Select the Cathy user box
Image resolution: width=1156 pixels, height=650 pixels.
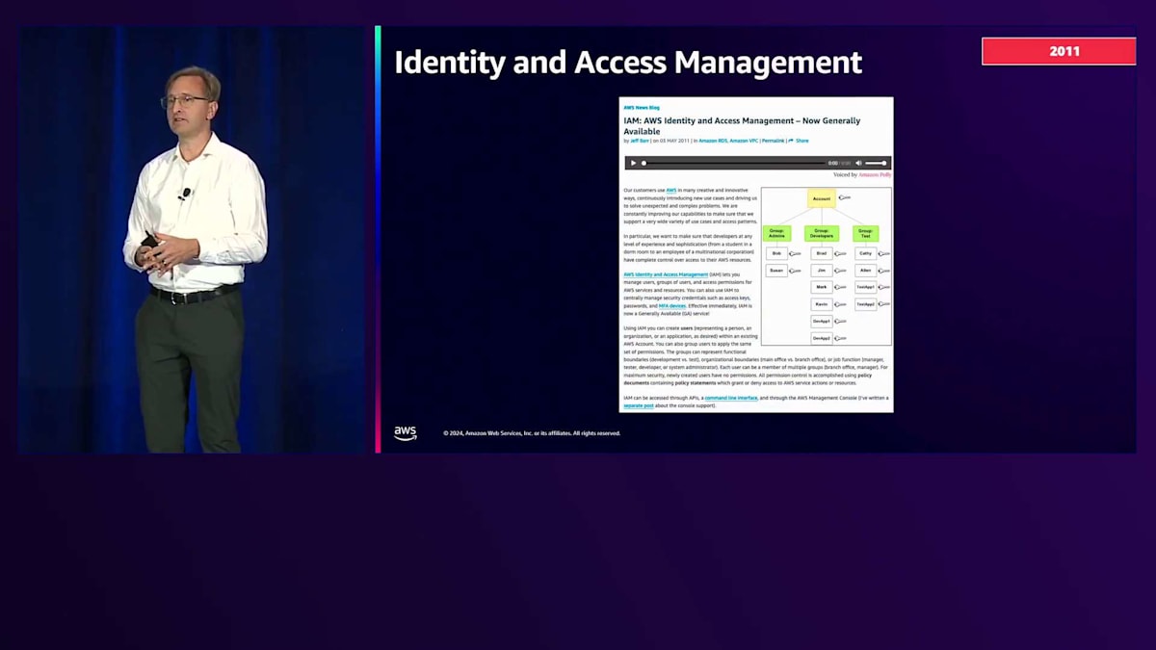click(x=866, y=253)
